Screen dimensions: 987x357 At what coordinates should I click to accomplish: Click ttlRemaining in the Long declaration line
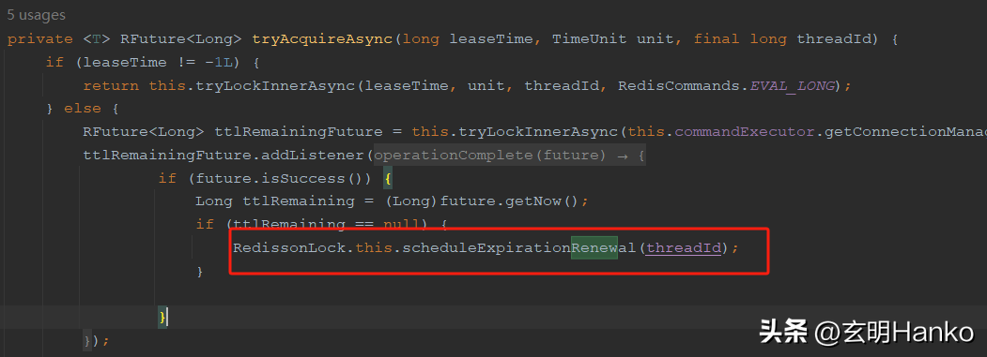tap(299, 201)
